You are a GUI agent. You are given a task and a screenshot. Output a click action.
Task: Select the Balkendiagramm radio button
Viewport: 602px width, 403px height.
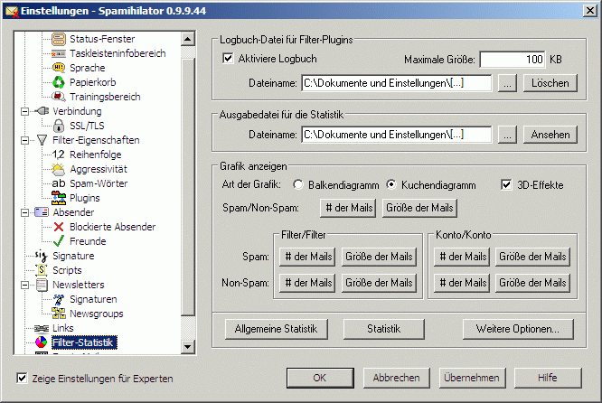click(x=298, y=184)
